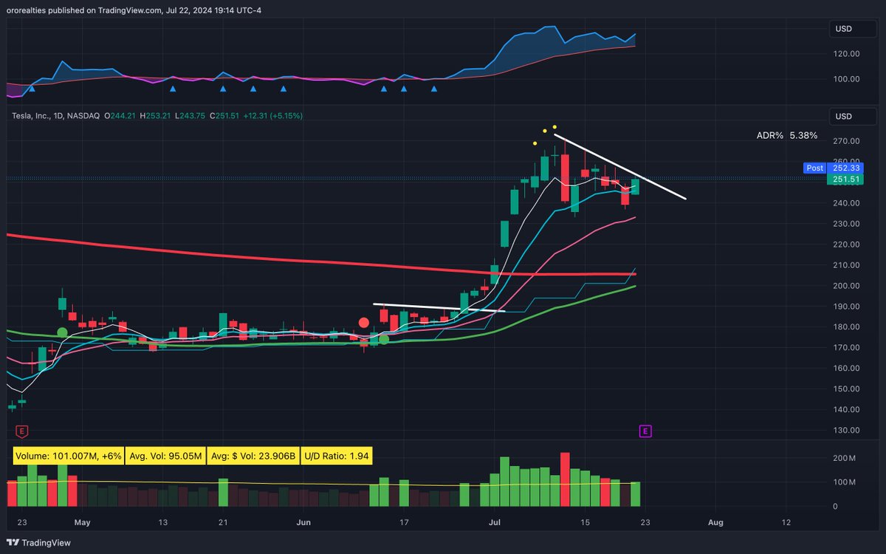The height and width of the screenshot is (554, 886).
Task: Click the 12 date label on time axis
Action: 786,522
